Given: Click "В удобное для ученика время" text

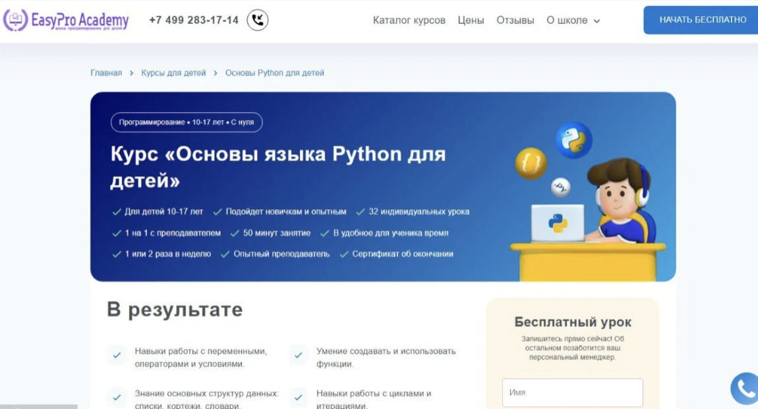Looking at the screenshot, I should 391,233.
